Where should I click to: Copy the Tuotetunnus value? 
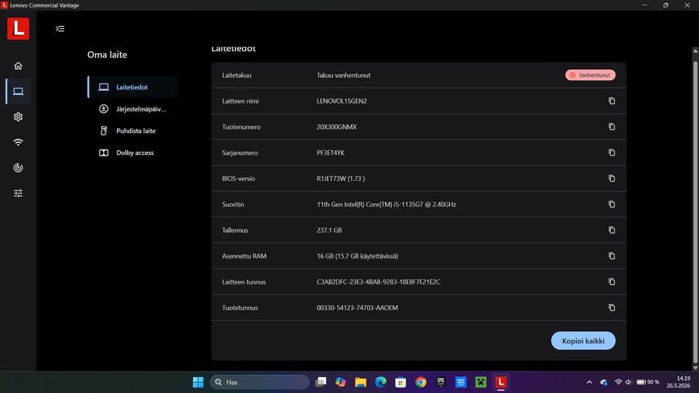tap(612, 307)
